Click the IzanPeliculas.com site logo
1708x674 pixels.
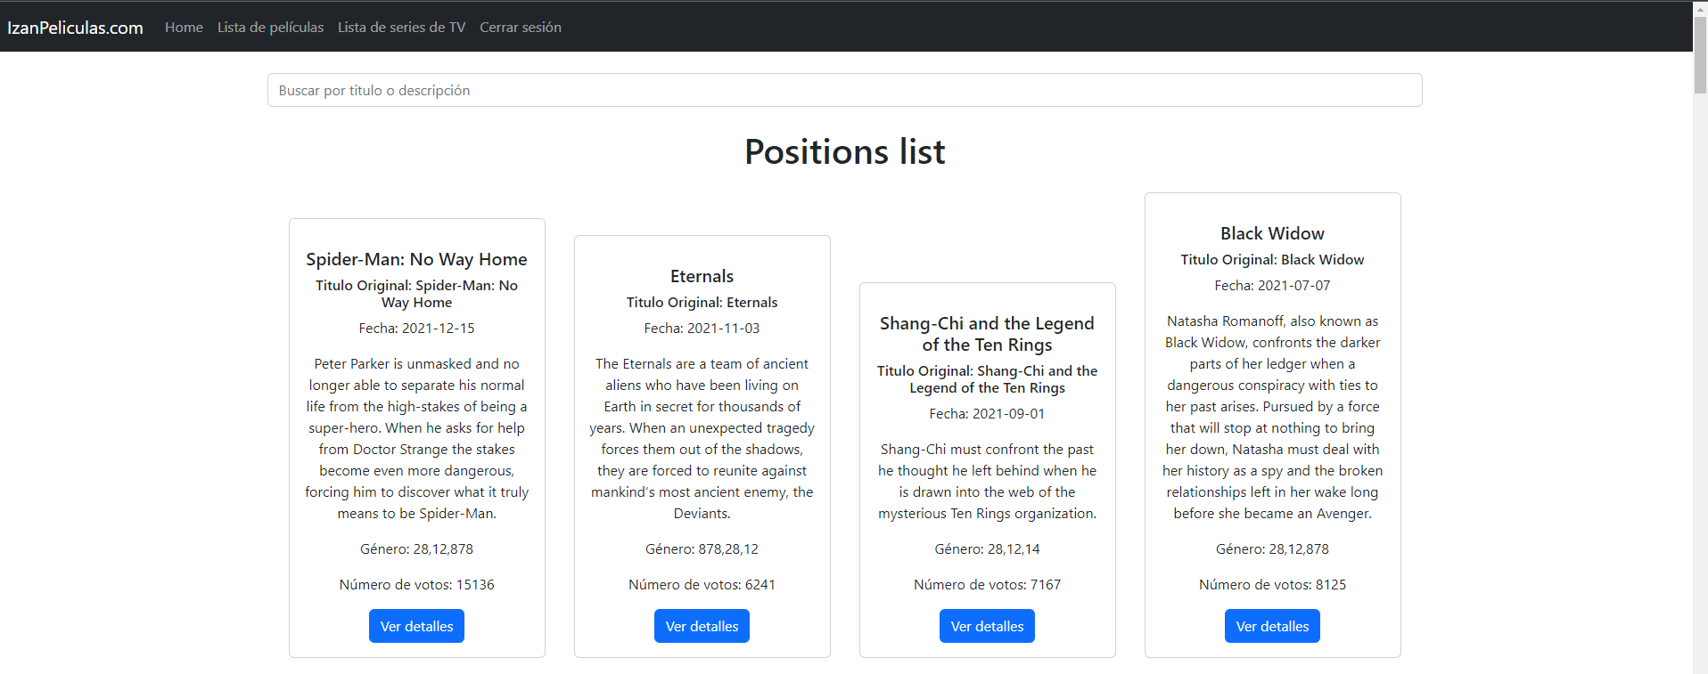[75, 27]
